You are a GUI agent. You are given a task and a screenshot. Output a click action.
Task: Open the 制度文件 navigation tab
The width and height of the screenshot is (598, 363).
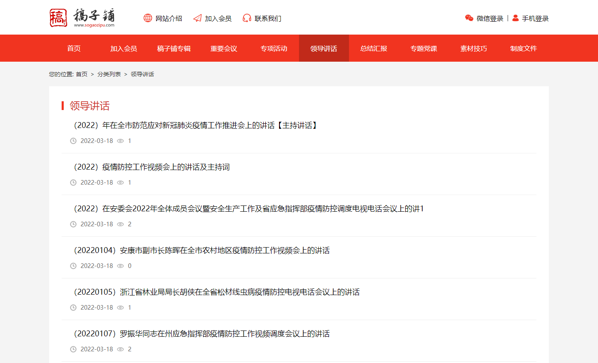(523, 48)
